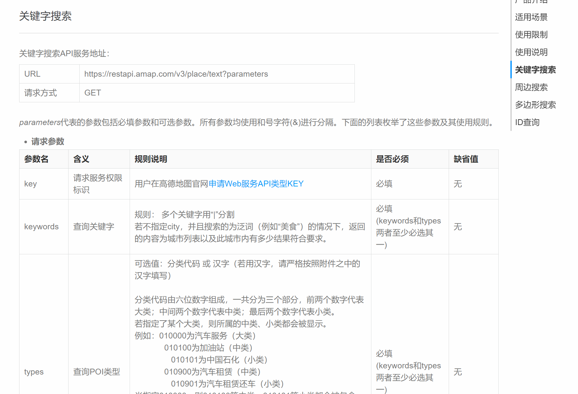This screenshot has height=394, width=578.
Task: Click the 多个关键字用"|"分割 rule text
Action: (198, 215)
